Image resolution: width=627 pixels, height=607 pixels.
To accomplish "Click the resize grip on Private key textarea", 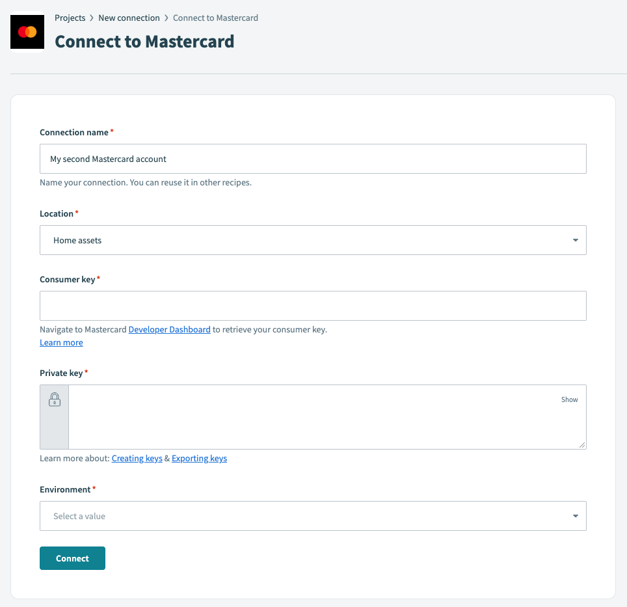I will pyautogui.click(x=582, y=445).
